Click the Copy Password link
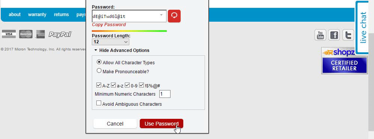This screenshot has width=374, height=139. (x=109, y=25)
